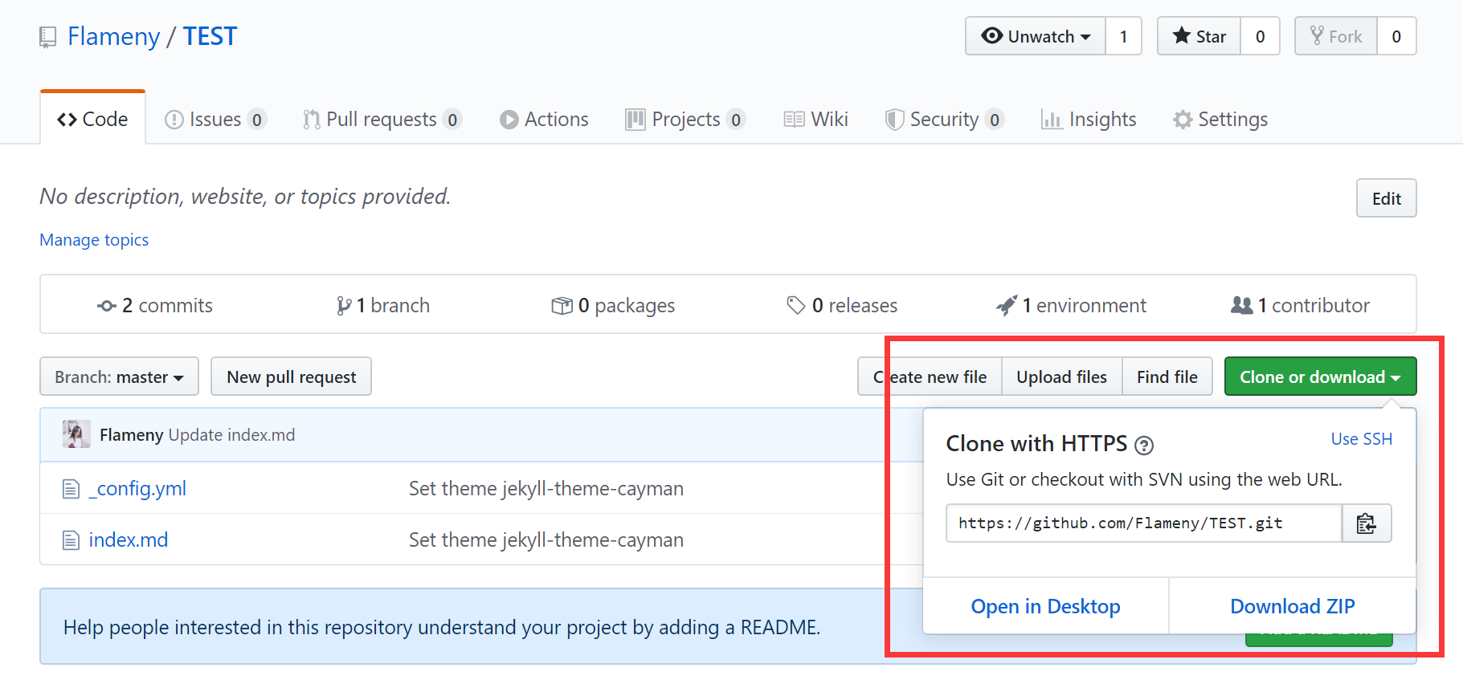Open the TEST repository name link
This screenshot has height=684, width=1463.
pos(210,36)
